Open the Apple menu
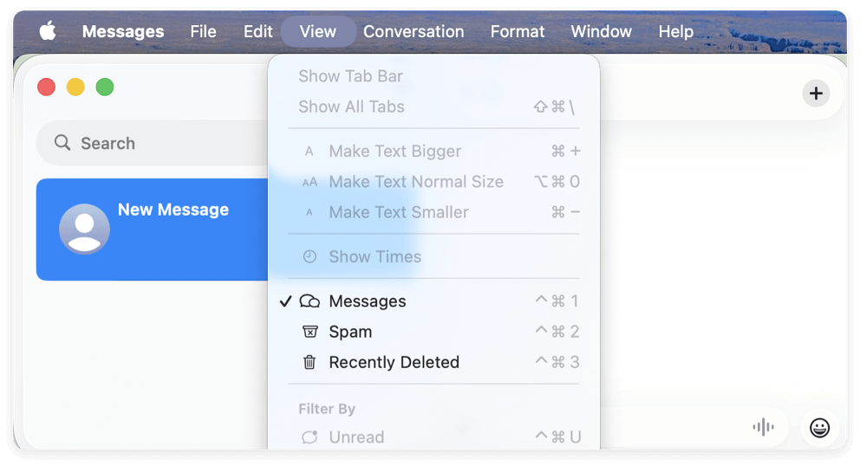The width and height of the screenshot is (860, 466). tap(48, 31)
